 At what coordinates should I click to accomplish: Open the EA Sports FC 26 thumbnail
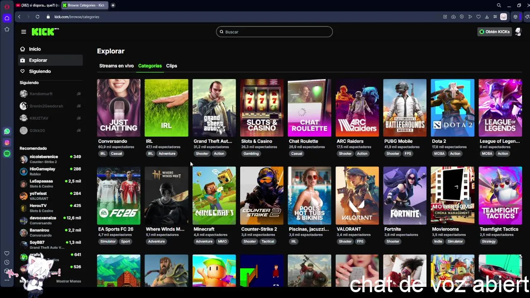(x=118, y=195)
